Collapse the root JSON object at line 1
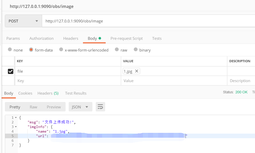The image size is (255, 153). click(x=16, y=118)
